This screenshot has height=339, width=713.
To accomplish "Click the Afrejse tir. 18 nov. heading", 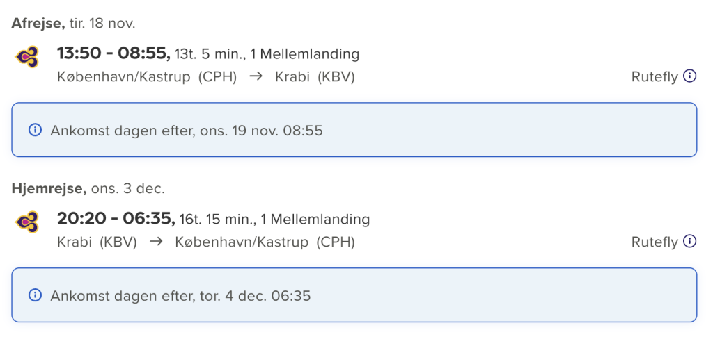I will 73,24.
